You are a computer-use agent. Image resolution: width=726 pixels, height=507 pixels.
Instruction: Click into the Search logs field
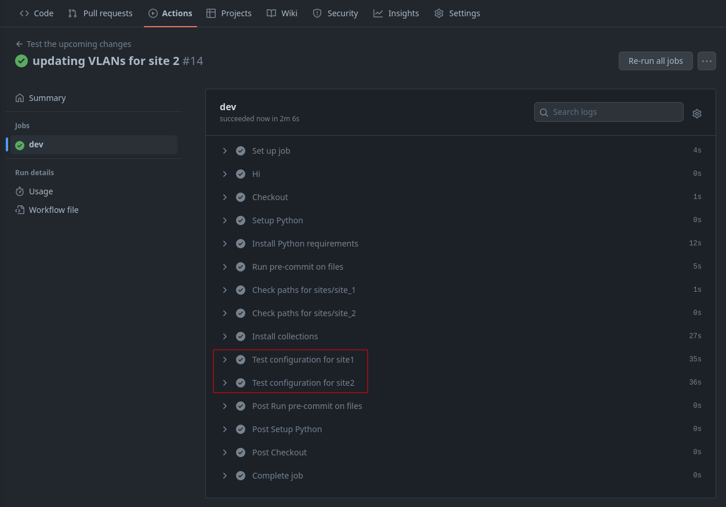[615, 112]
